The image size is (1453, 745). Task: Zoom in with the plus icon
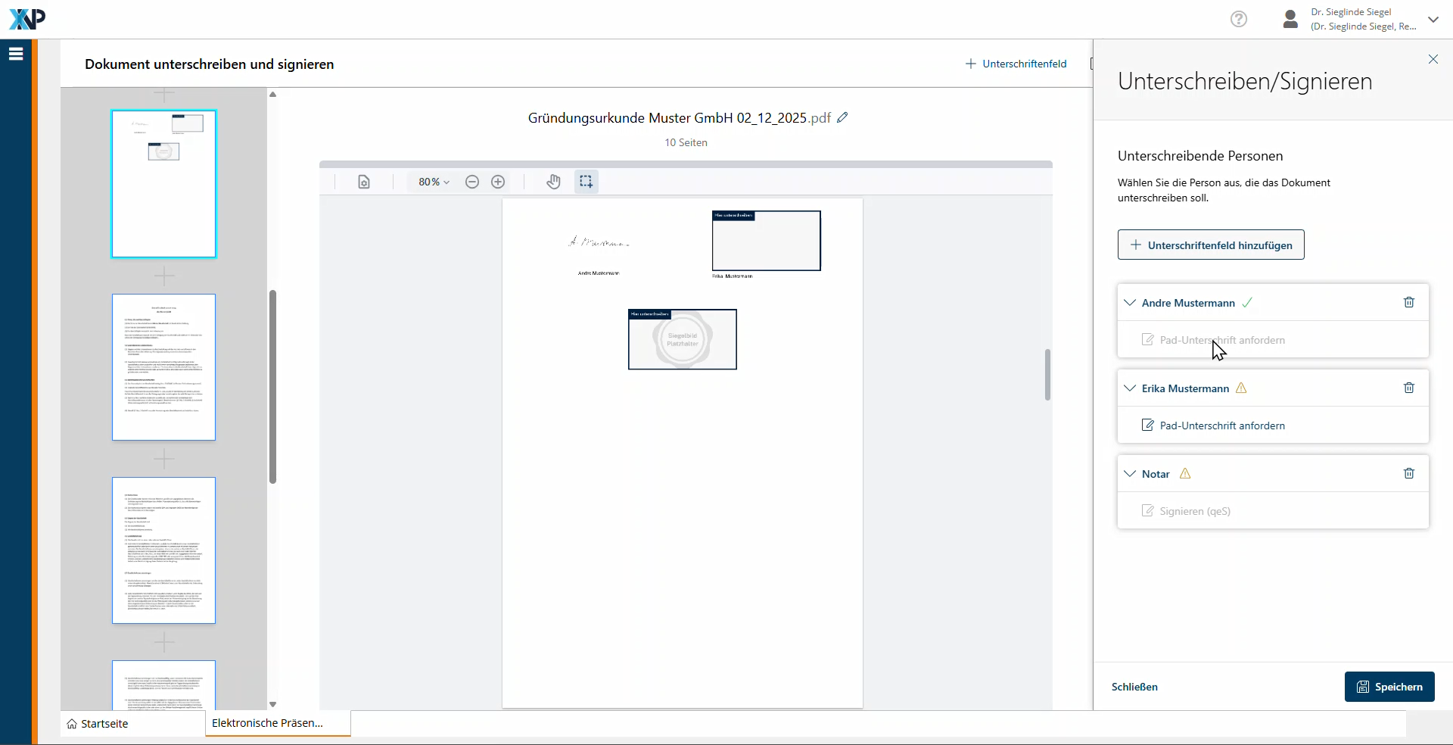(498, 182)
